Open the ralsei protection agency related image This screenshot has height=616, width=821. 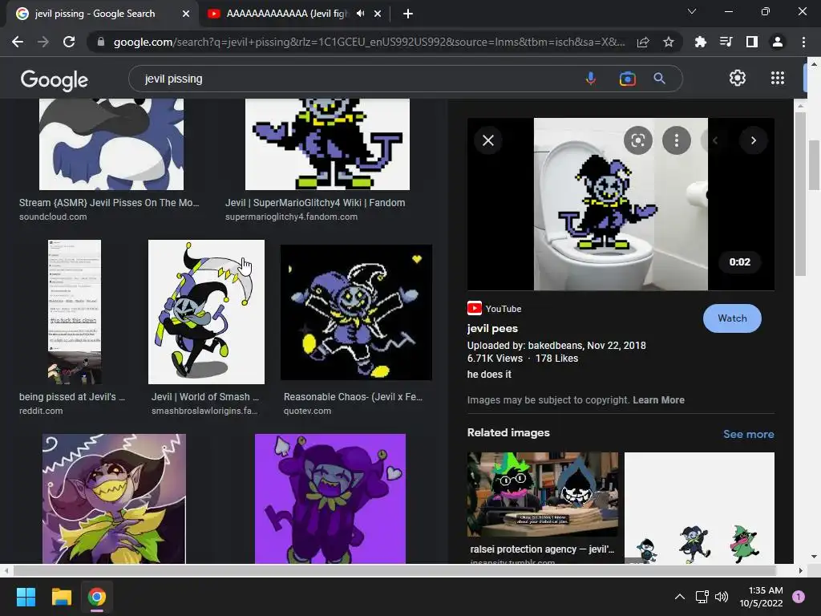[543, 494]
